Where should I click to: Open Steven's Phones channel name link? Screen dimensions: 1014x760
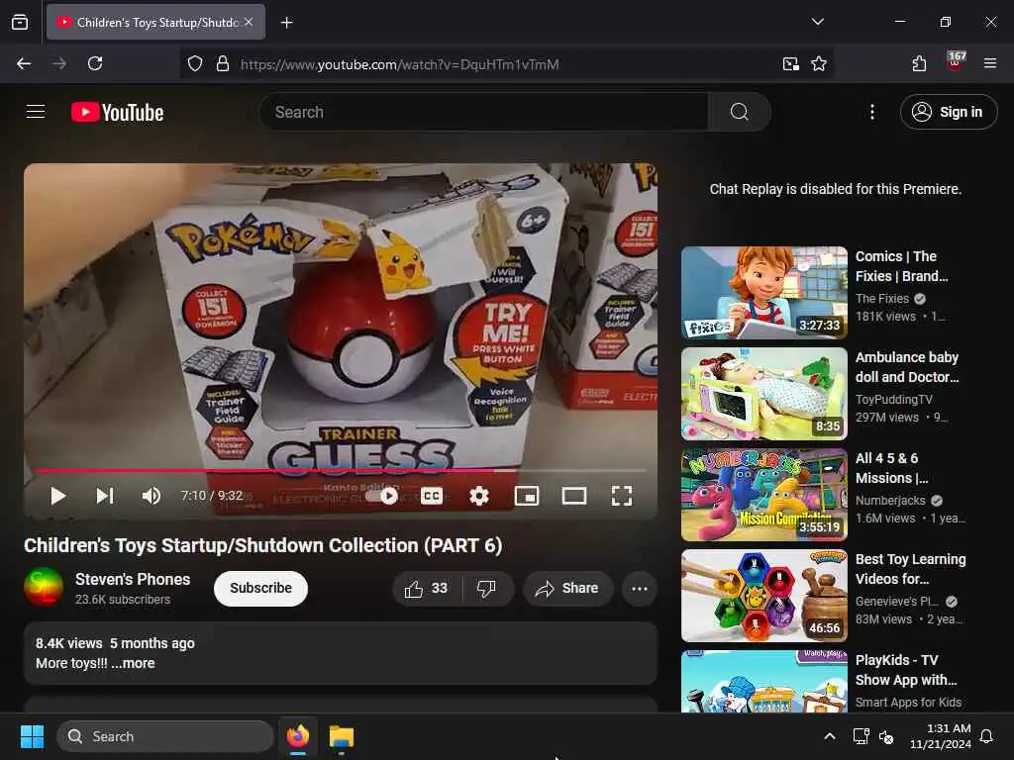pyautogui.click(x=133, y=579)
